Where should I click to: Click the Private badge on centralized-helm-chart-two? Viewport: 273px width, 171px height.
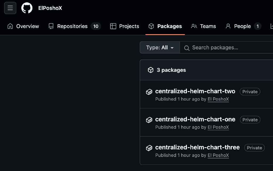pyautogui.click(x=250, y=92)
